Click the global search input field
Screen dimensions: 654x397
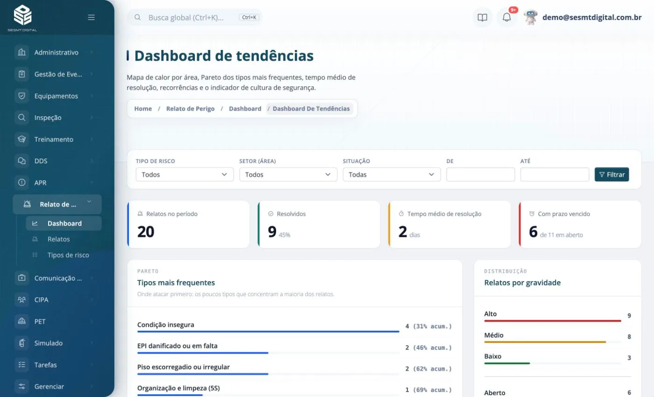195,17
